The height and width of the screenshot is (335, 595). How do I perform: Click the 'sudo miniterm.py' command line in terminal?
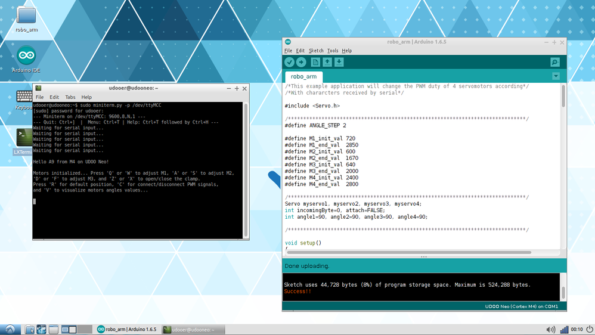97,105
